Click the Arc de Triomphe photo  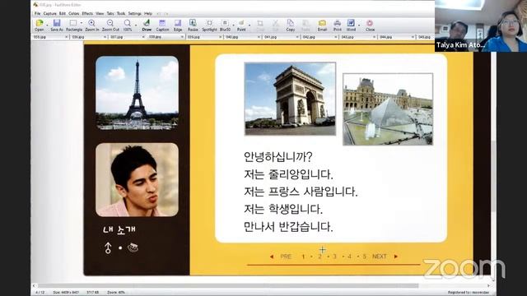[290, 99]
